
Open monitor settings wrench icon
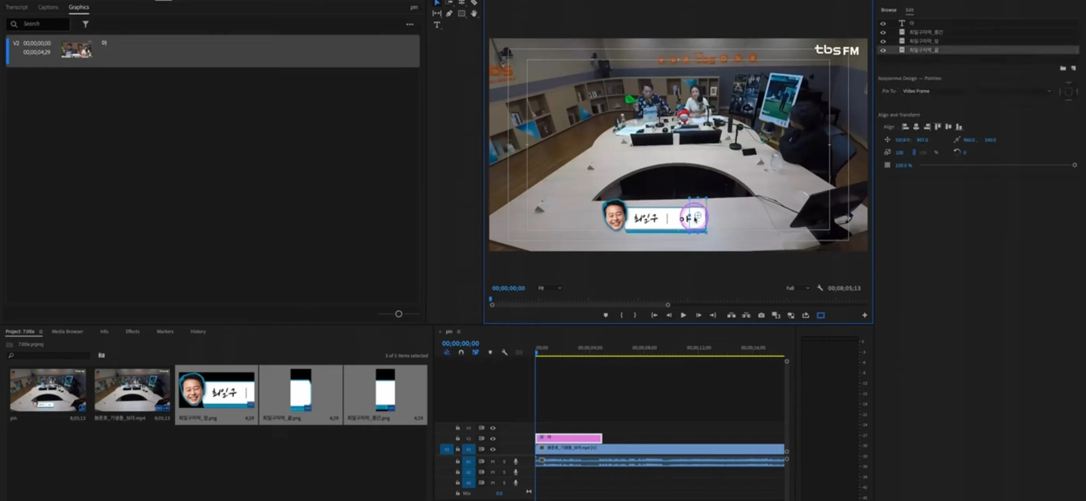(x=820, y=288)
